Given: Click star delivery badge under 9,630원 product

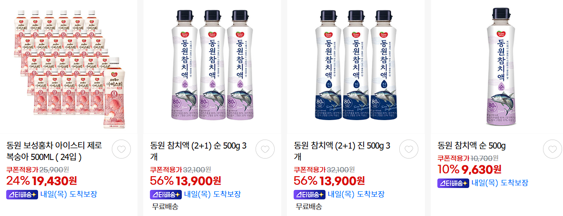Looking at the screenshot, I should (453, 183).
